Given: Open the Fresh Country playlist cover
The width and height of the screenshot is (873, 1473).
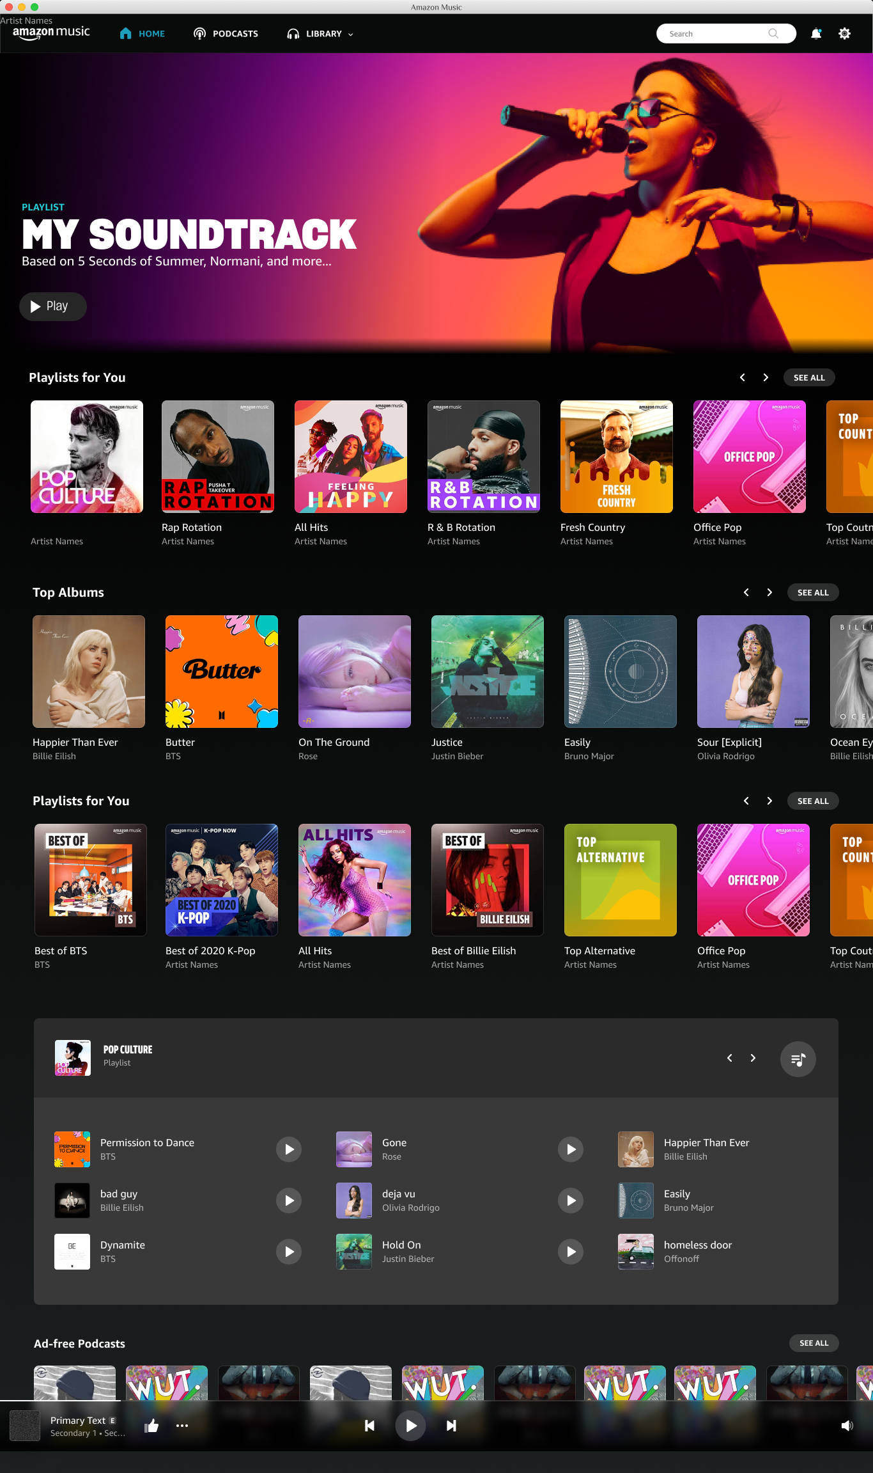Looking at the screenshot, I should click(617, 457).
